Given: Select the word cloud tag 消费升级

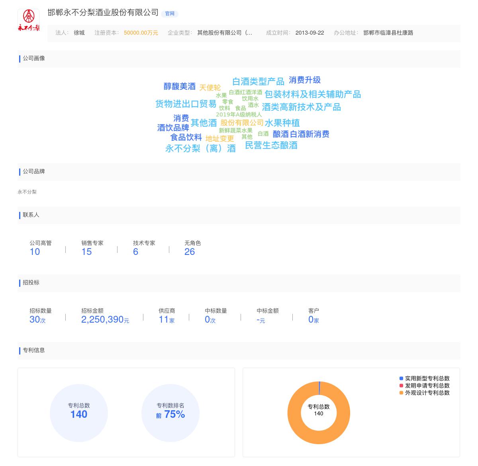Looking at the screenshot, I should tap(305, 80).
